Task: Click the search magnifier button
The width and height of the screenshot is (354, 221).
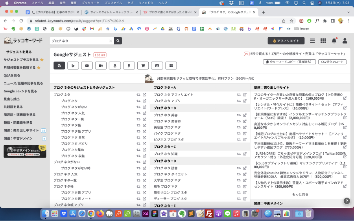Action: click(118, 41)
